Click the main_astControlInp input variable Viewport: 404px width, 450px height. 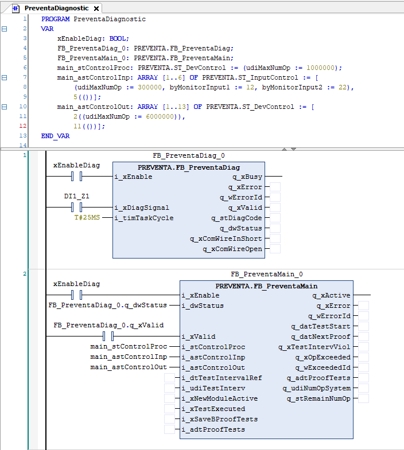pyautogui.click(x=129, y=357)
